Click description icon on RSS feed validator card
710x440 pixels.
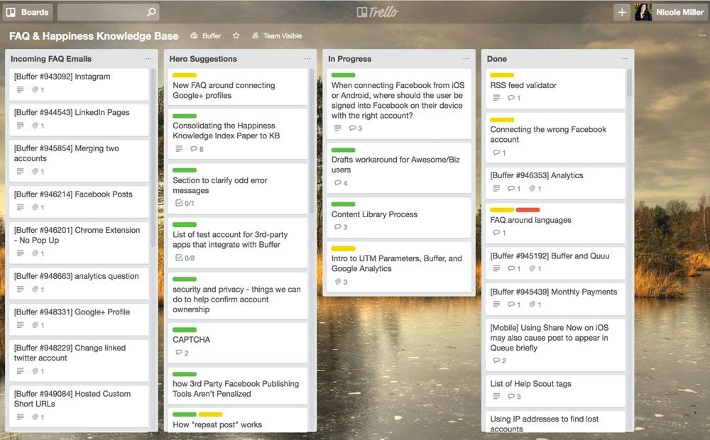point(496,98)
